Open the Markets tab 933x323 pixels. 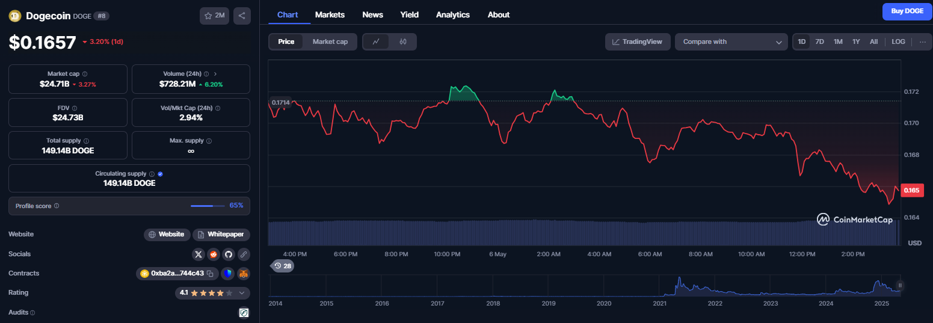[x=330, y=14]
